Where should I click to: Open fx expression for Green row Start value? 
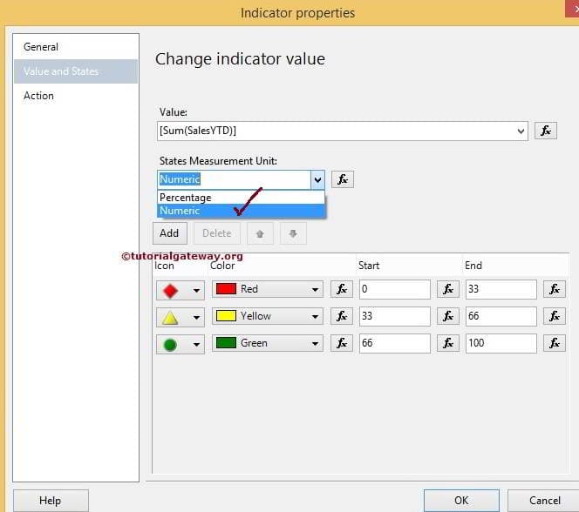[x=448, y=343]
